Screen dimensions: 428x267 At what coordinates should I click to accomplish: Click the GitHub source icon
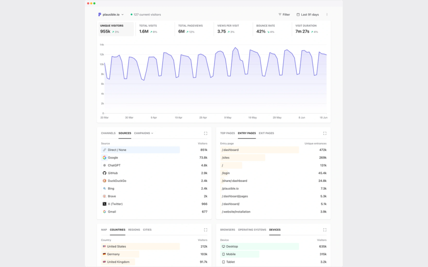point(104,173)
